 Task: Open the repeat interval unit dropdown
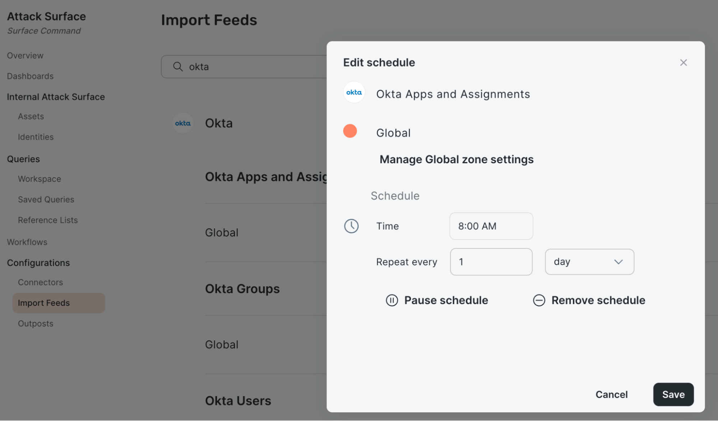click(589, 262)
